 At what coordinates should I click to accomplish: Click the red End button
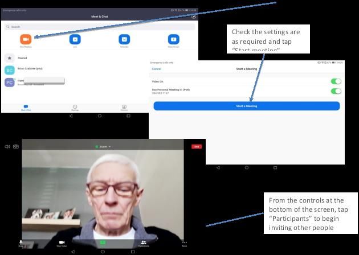point(197,147)
